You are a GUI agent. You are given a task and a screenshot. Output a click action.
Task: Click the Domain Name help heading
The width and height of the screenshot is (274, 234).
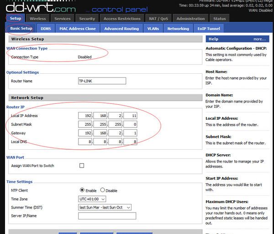pyautogui.click(x=219, y=95)
